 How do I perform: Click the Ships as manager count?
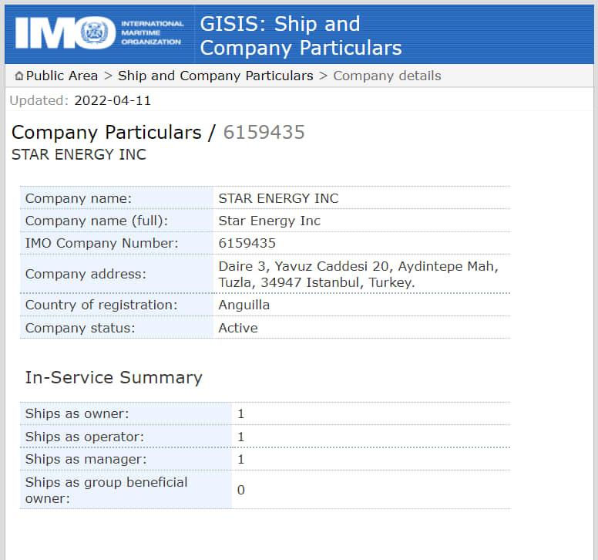[x=240, y=459]
